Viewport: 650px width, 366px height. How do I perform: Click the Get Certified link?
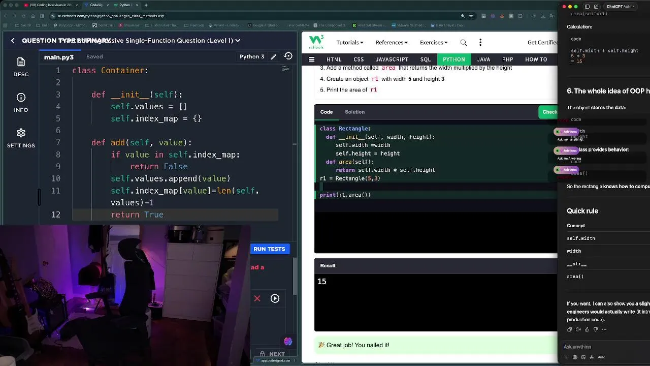[x=542, y=43]
